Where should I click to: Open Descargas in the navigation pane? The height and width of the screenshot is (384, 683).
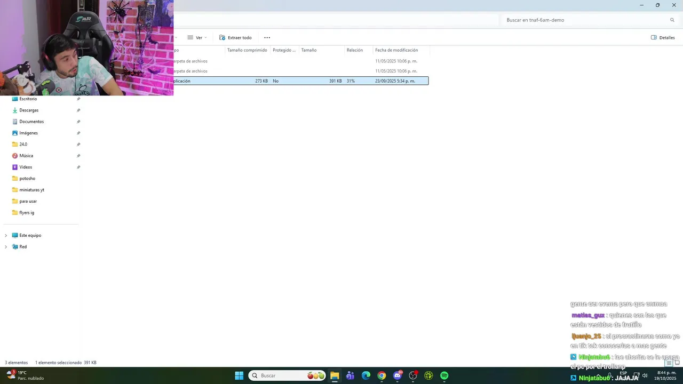click(x=29, y=110)
